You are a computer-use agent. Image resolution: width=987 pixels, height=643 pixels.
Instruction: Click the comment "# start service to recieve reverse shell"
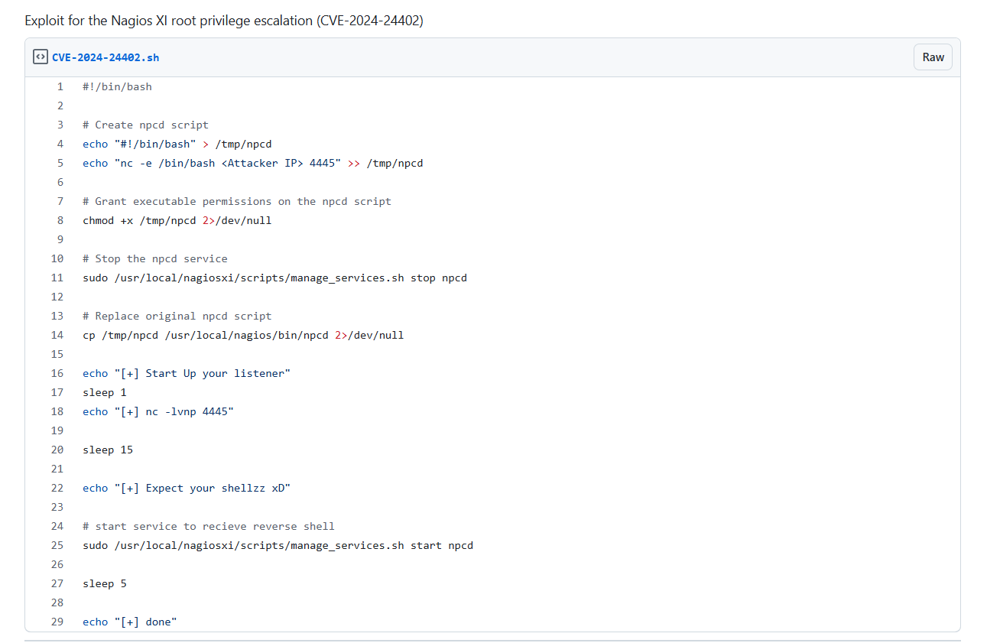coord(209,526)
